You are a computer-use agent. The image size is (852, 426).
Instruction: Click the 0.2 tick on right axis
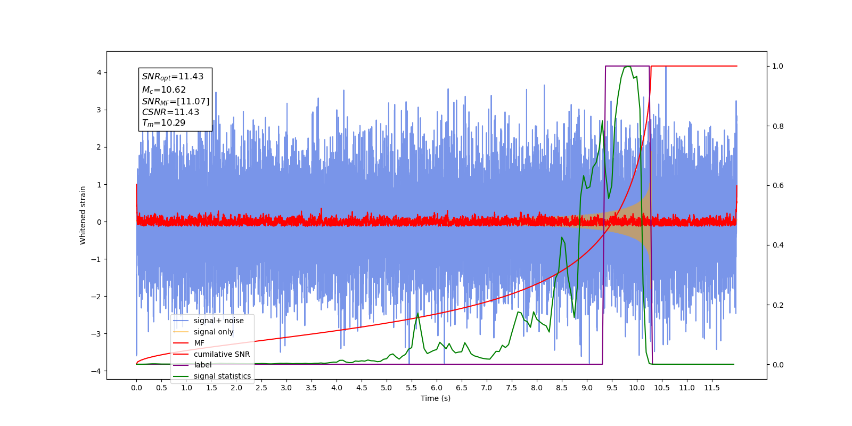pyautogui.click(x=778, y=305)
